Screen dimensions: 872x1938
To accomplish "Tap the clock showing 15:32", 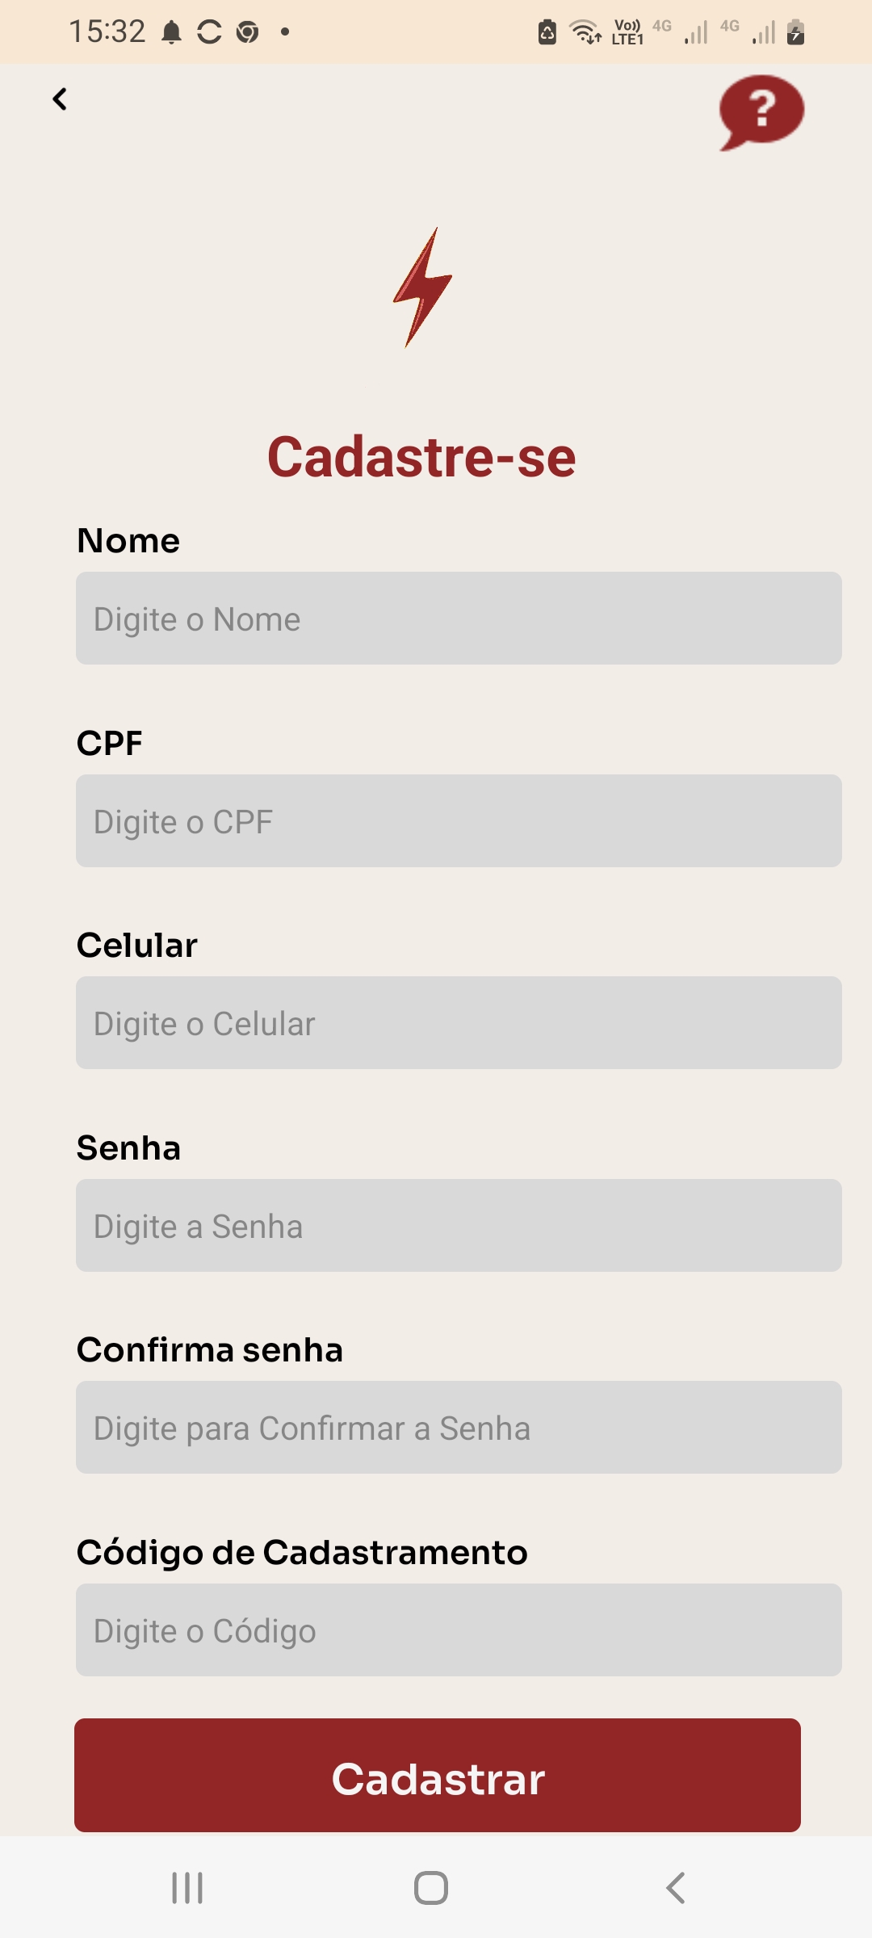I will [107, 32].
